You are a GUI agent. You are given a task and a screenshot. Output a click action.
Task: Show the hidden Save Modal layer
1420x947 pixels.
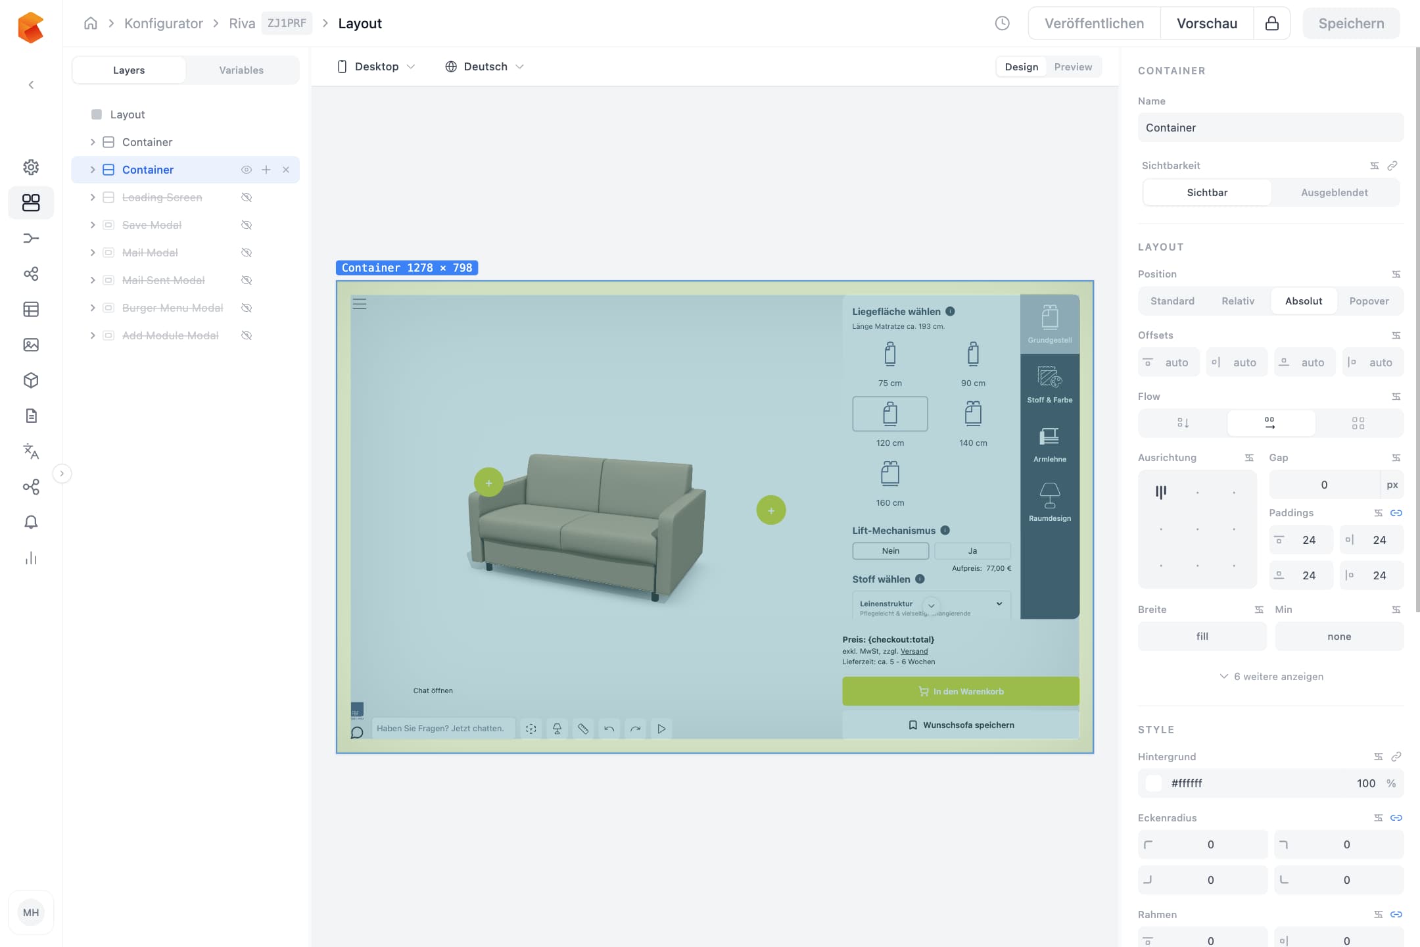click(247, 225)
